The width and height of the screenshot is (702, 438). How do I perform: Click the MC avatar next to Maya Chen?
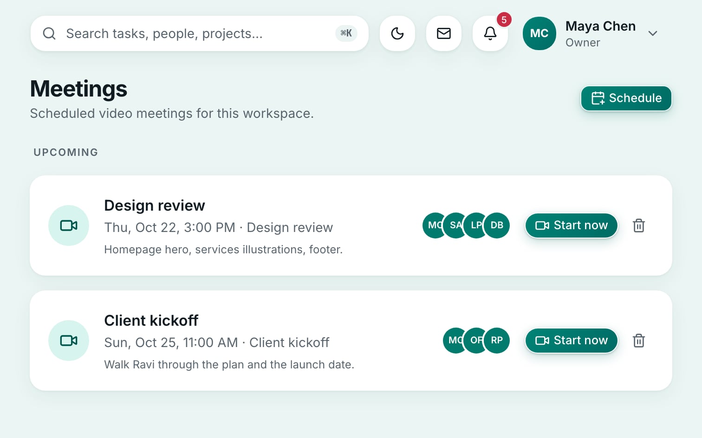click(539, 33)
